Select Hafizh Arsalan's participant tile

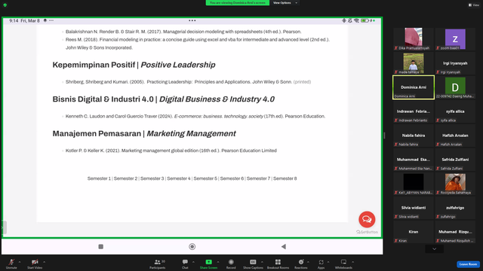455,135
